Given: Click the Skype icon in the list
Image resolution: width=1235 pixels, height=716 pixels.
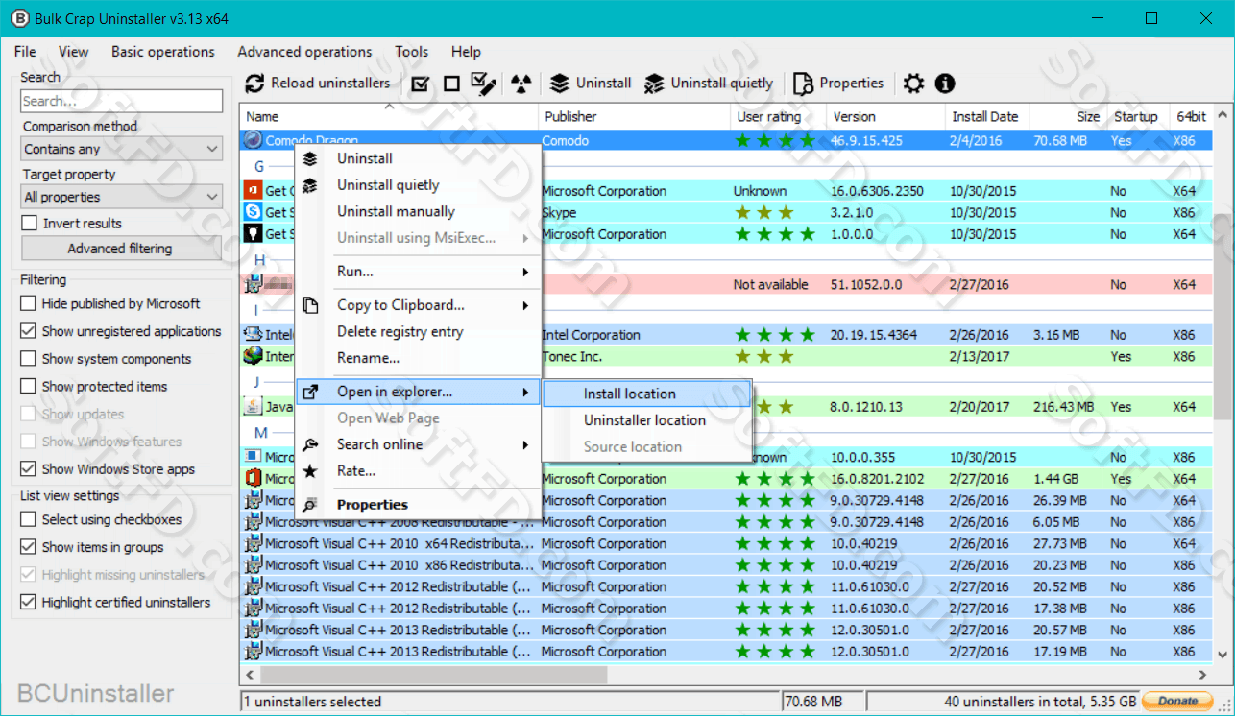Looking at the screenshot, I should [253, 212].
